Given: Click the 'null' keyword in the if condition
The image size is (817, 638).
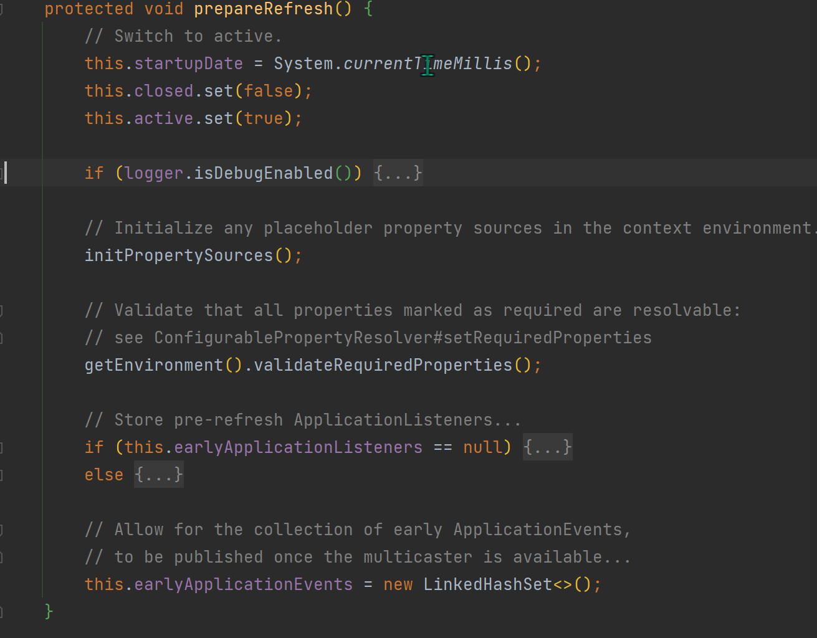Looking at the screenshot, I should coord(483,447).
